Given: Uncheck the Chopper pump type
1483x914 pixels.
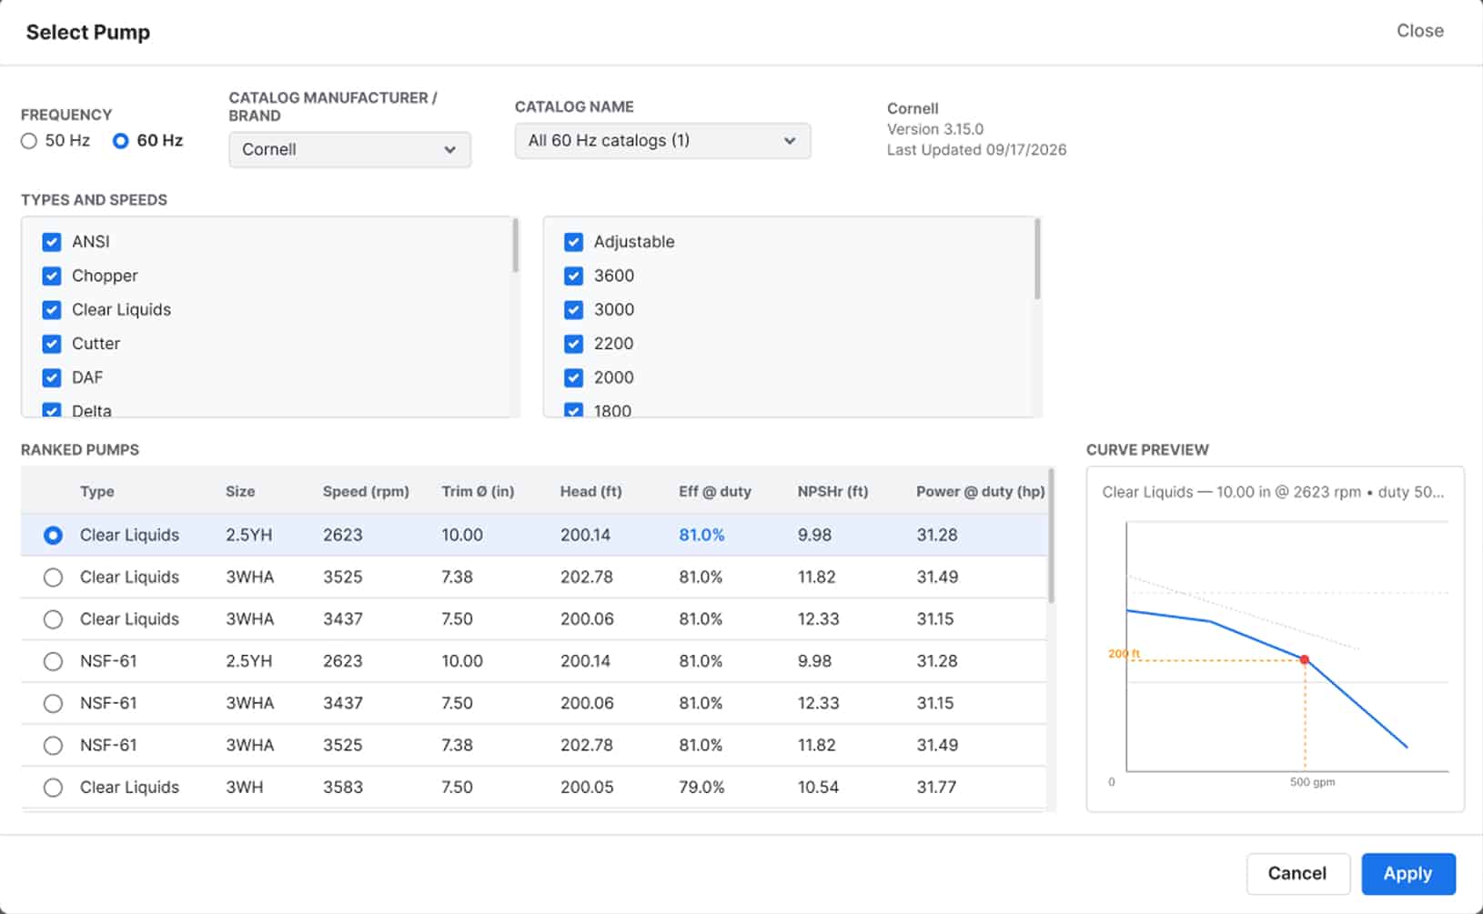Looking at the screenshot, I should tap(52, 276).
